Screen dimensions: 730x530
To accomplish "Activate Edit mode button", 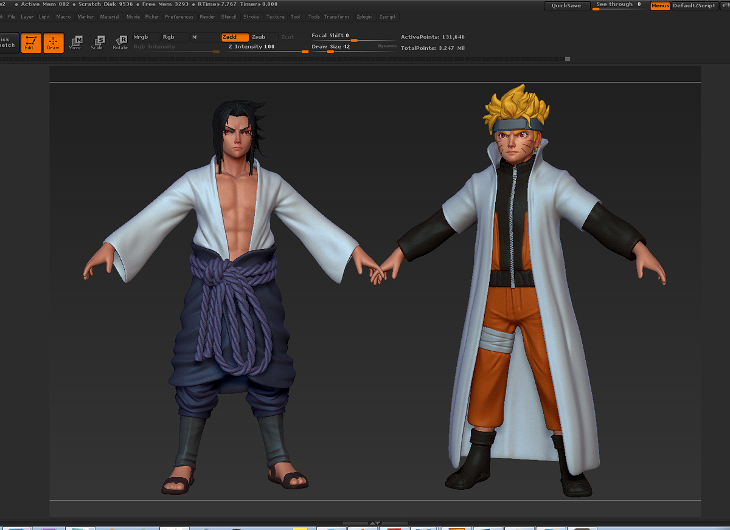I will click(31, 43).
